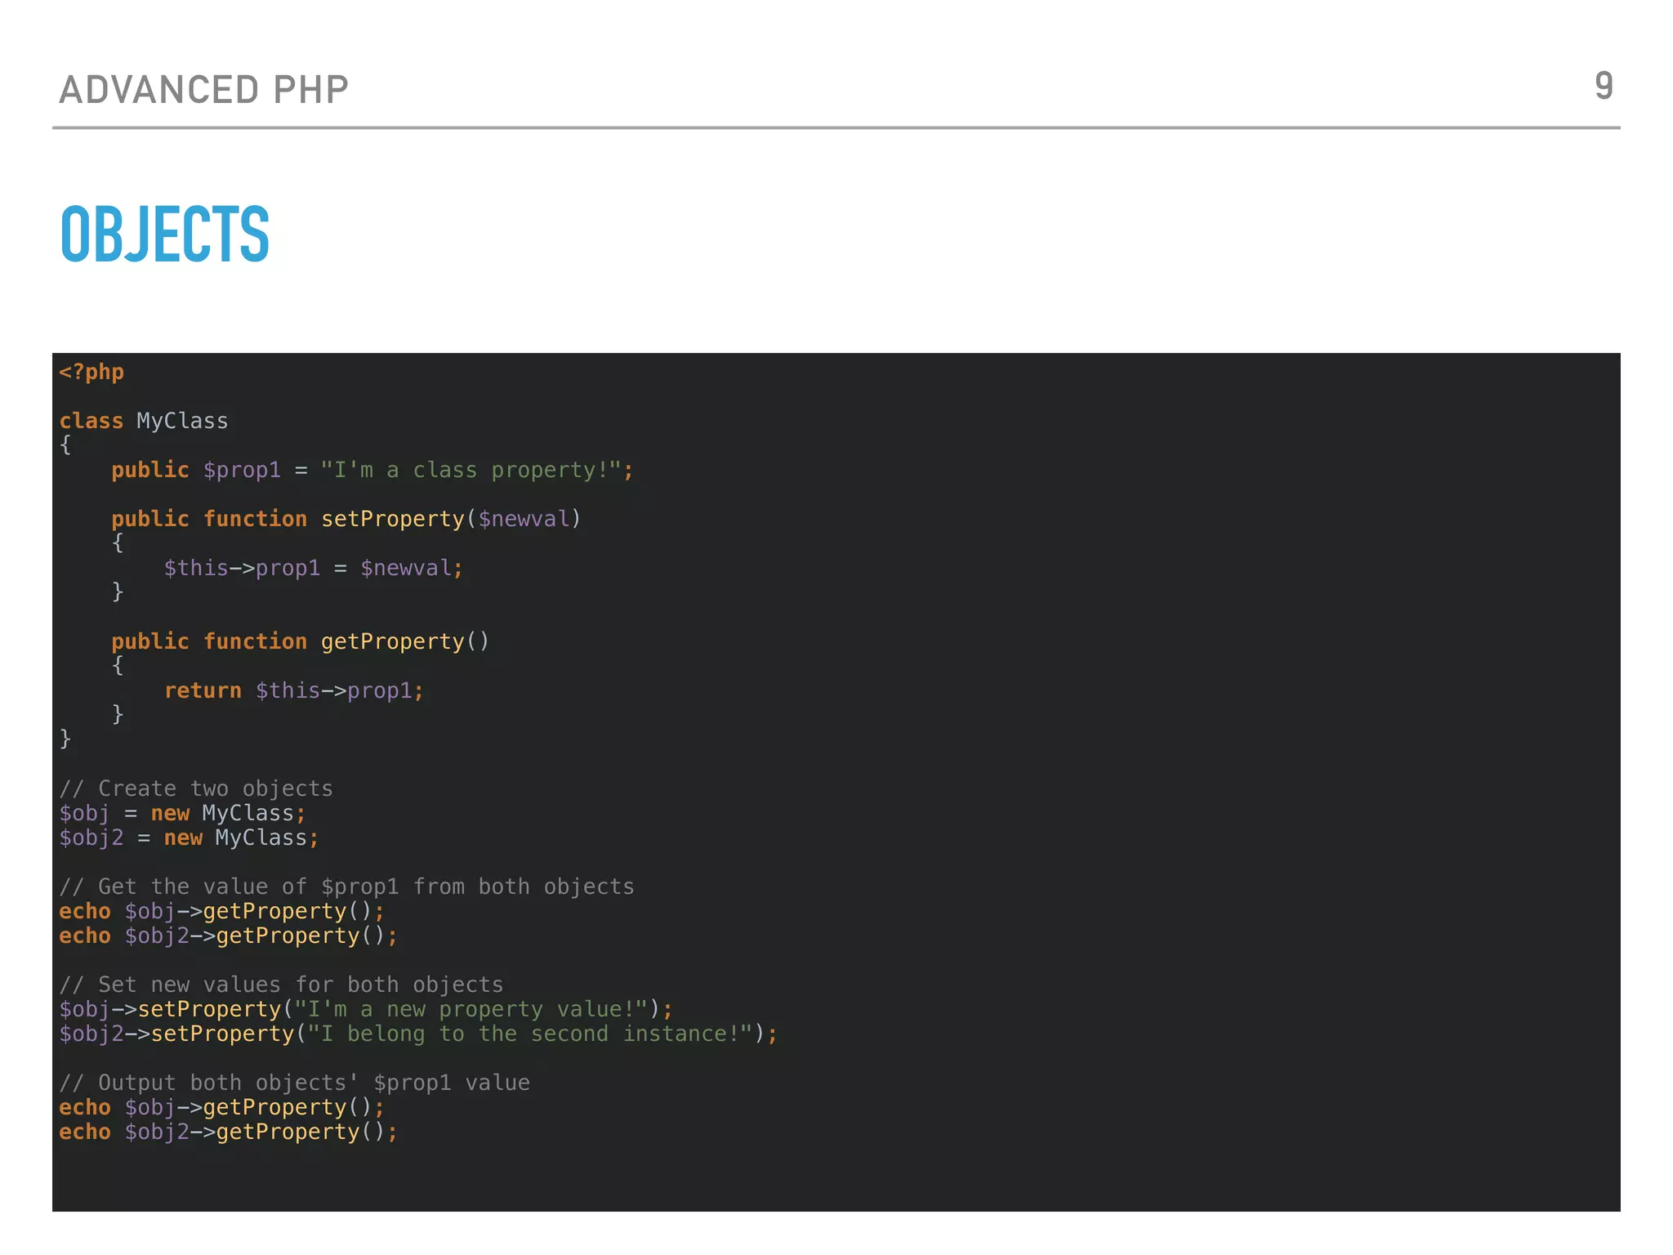Image resolution: width=1673 pixels, height=1255 pixels.
Task: Click the OBJECTS slide title
Action: pos(165,234)
